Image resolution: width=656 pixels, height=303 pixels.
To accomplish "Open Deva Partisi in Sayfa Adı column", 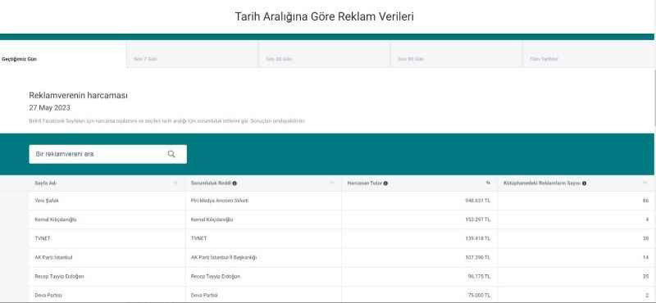I will pyautogui.click(x=48, y=295).
